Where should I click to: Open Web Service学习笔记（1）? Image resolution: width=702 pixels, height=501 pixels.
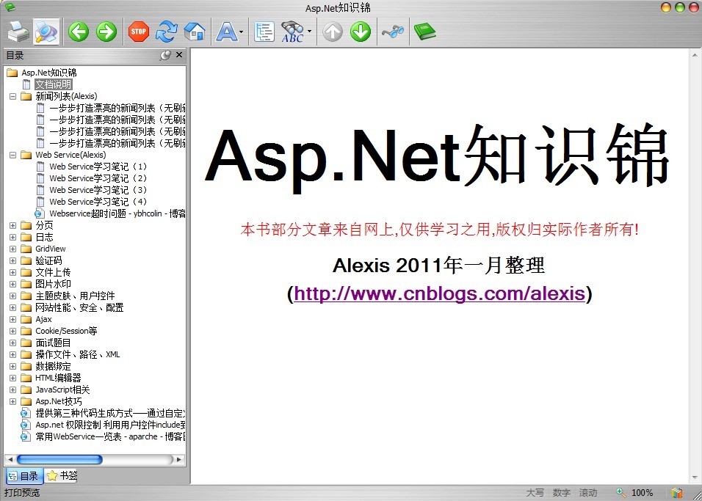[x=98, y=167]
